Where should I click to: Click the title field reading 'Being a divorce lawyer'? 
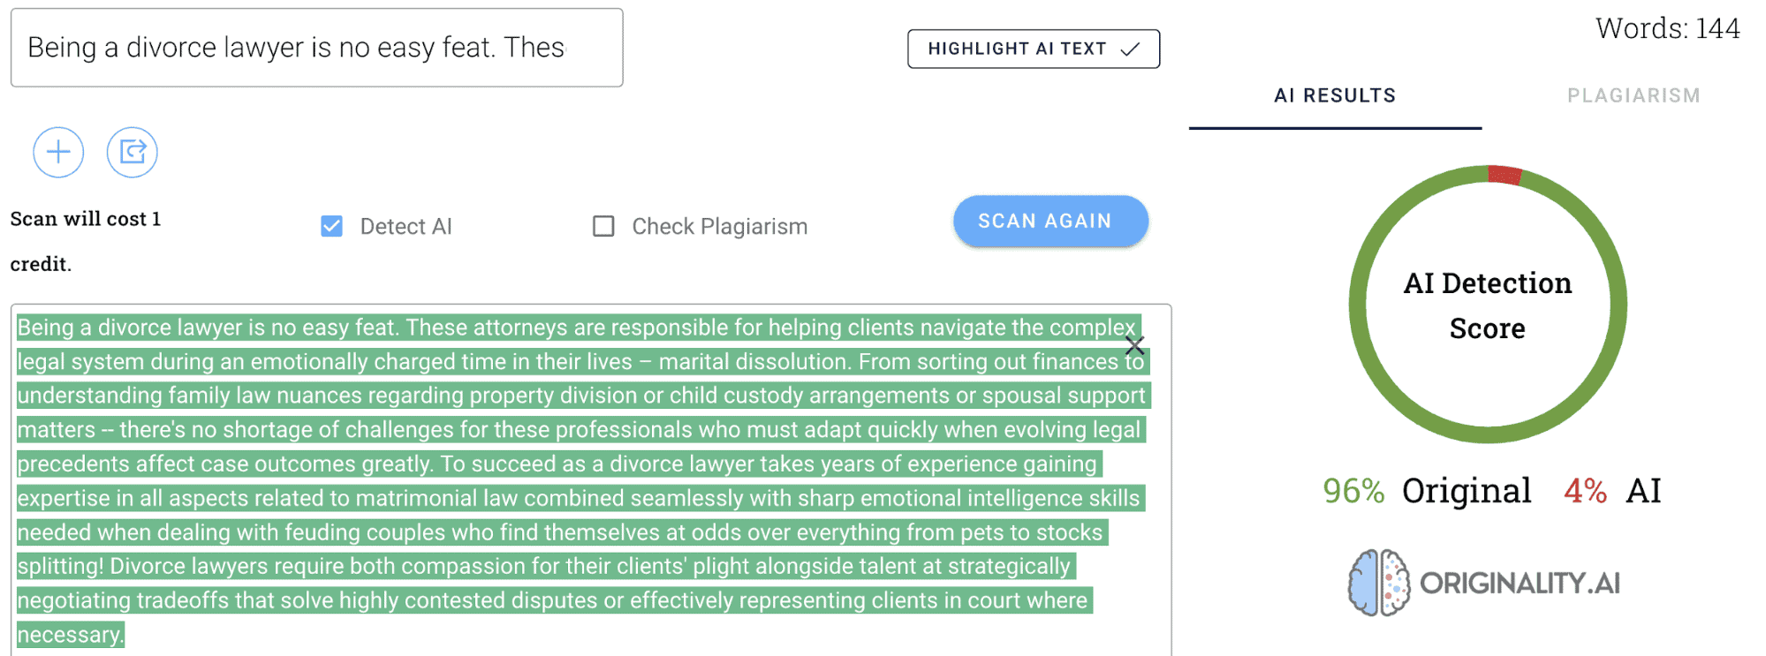(x=316, y=48)
